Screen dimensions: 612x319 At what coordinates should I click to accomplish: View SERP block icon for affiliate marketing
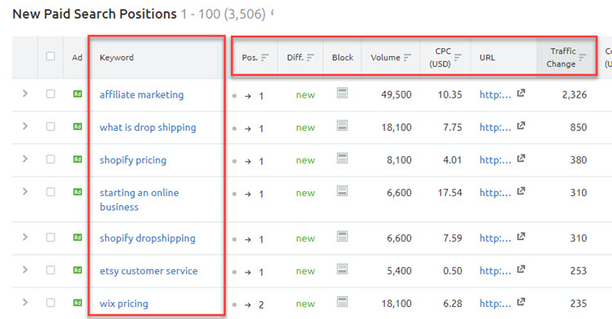click(x=342, y=93)
